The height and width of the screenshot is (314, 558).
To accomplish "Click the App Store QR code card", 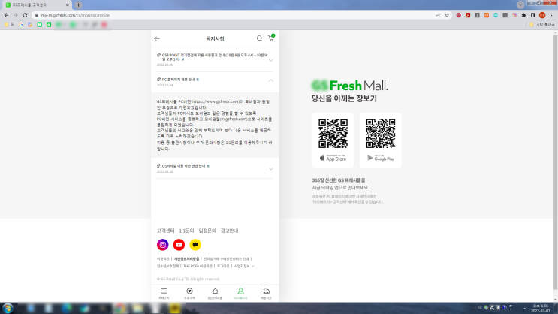I will tap(333, 140).
